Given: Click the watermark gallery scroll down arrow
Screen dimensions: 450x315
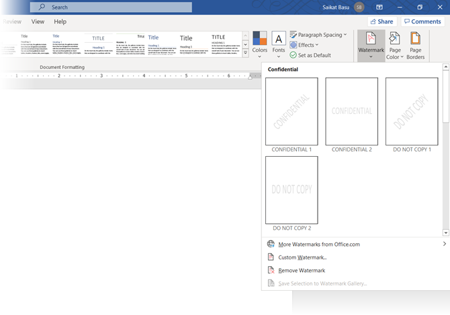Looking at the screenshot, I should (446, 233).
